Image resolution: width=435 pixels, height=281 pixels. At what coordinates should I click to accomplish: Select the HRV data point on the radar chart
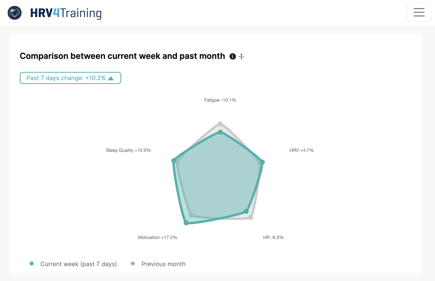click(263, 162)
